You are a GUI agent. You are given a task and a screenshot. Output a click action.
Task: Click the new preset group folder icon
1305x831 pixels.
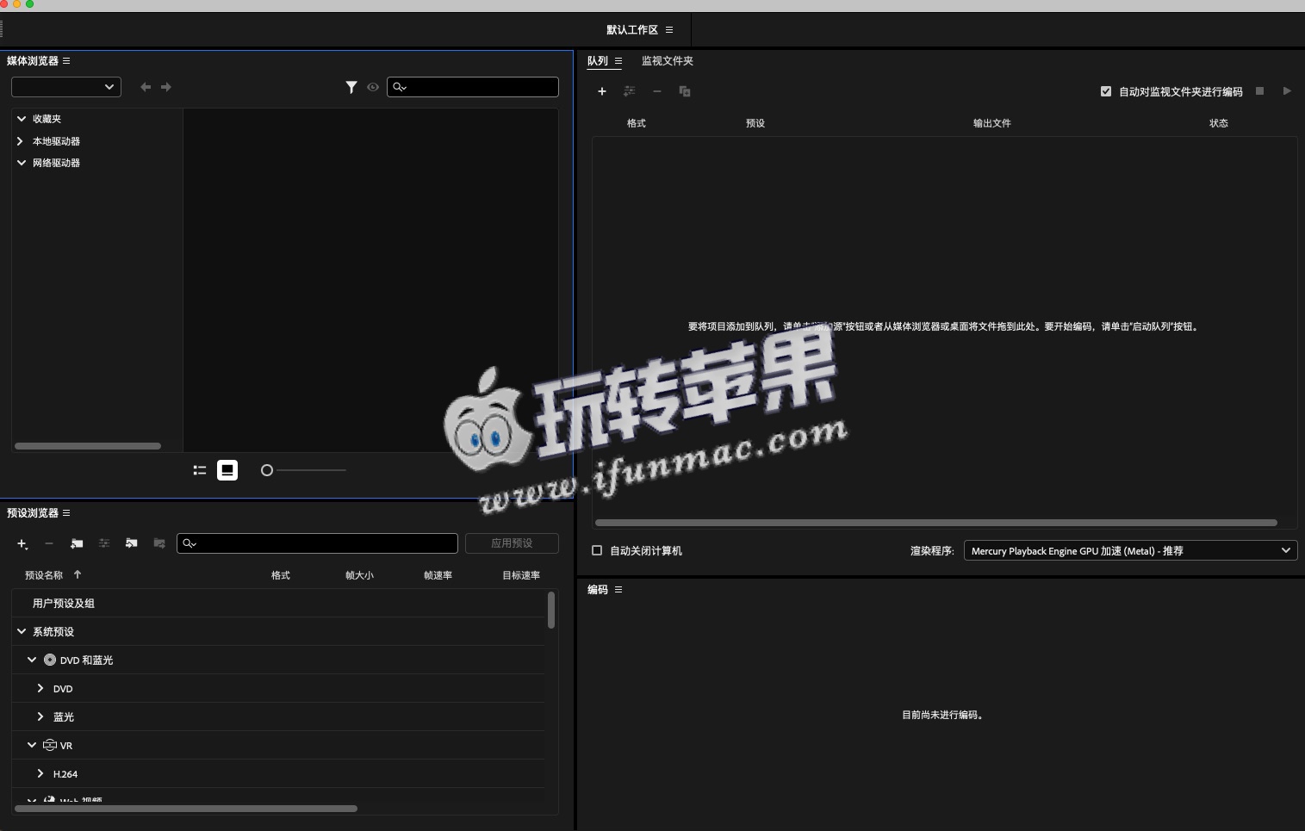tap(77, 543)
